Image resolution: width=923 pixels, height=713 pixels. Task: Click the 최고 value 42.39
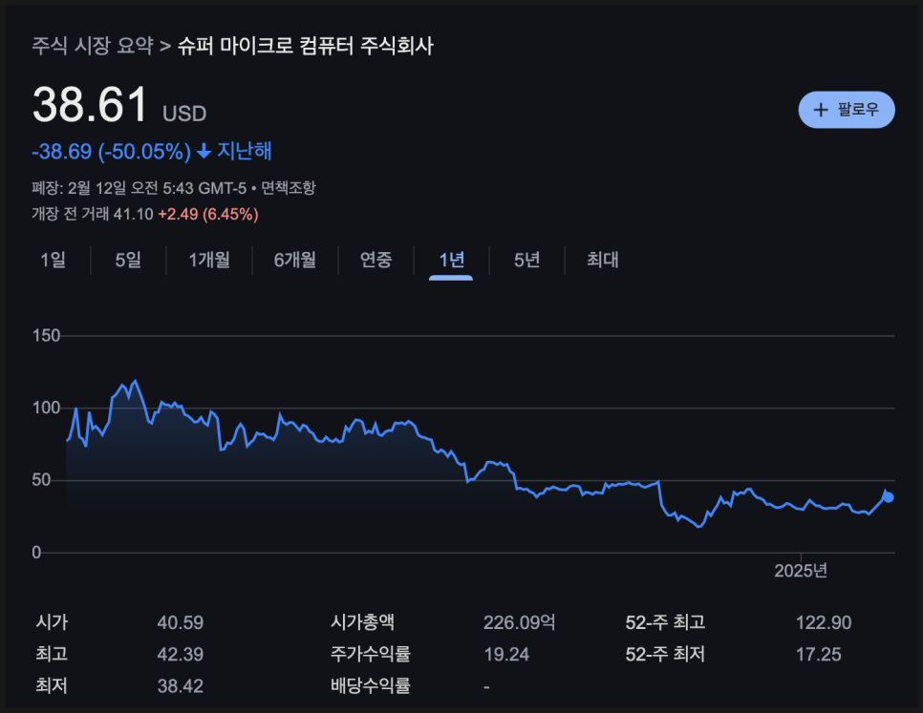click(181, 654)
